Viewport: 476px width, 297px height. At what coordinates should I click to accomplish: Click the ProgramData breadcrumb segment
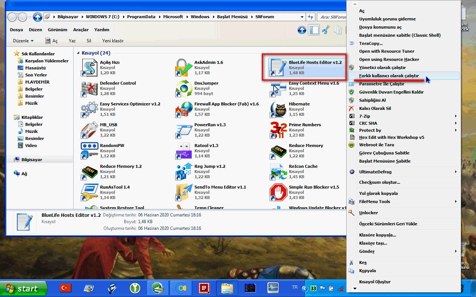tap(142, 17)
